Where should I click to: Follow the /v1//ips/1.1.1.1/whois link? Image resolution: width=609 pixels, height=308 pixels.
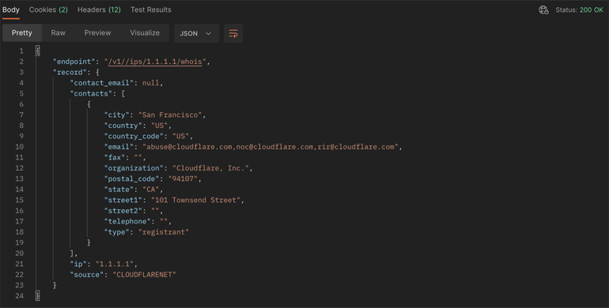(x=155, y=62)
